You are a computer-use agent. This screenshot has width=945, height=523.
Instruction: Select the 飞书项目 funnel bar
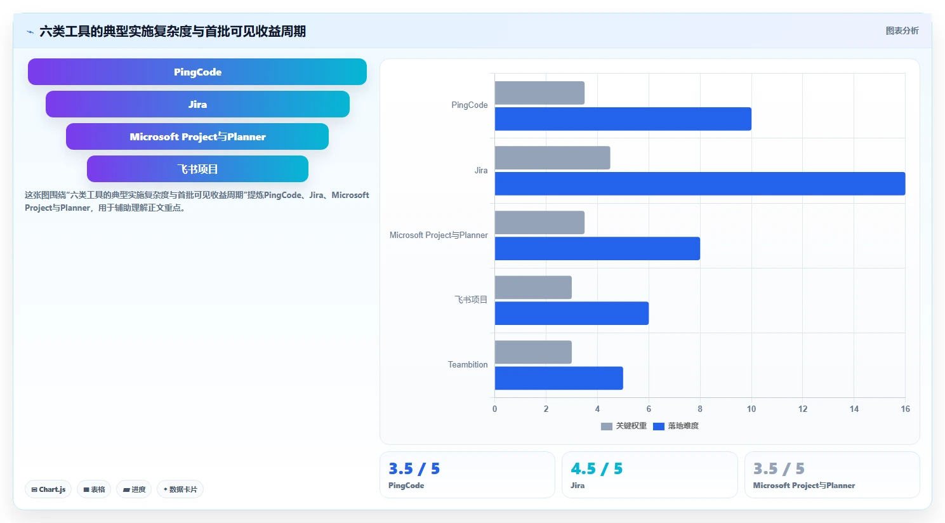197,169
